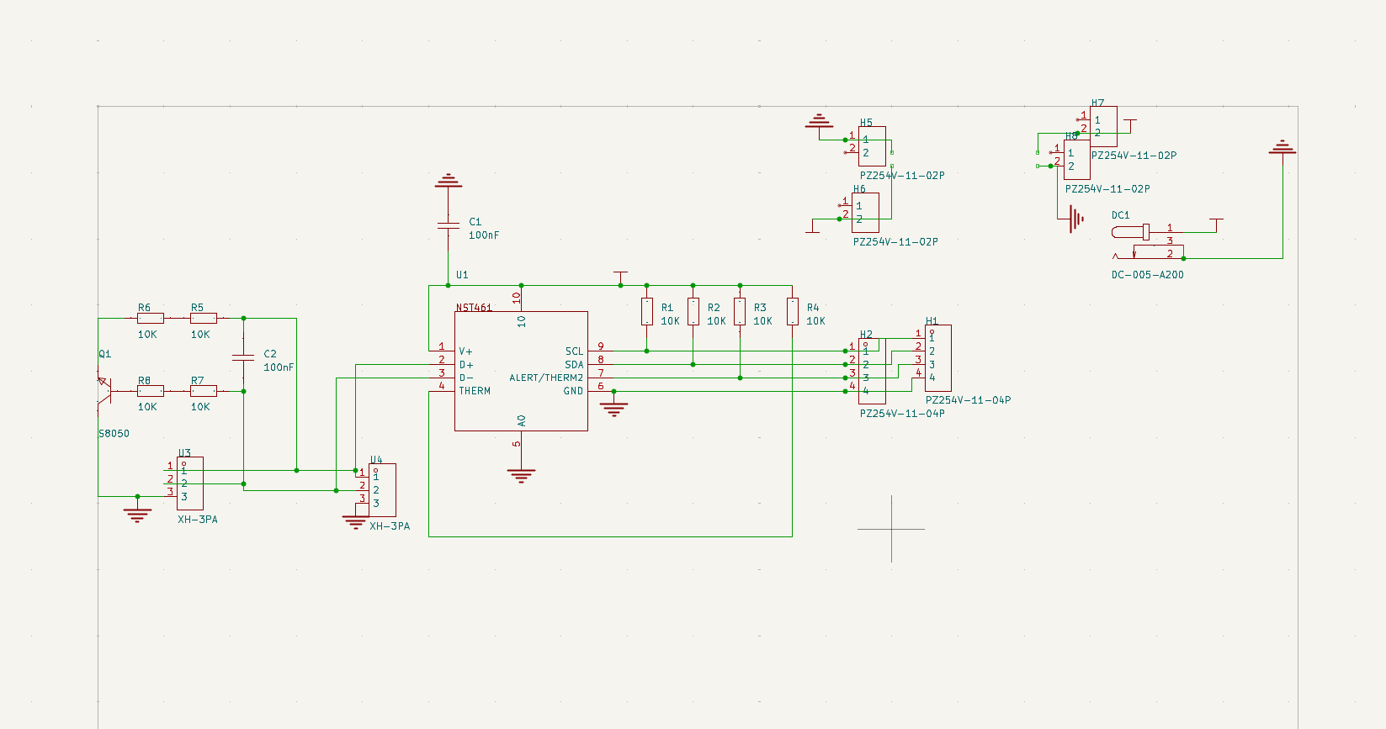The width and height of the screenshot is (1386, 729).
Task: Select the C2 capacitor symbol
Action: [x=243, y=357]
